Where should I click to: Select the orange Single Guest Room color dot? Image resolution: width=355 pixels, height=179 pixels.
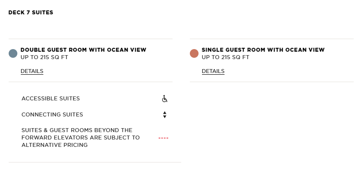click(194, 53)
